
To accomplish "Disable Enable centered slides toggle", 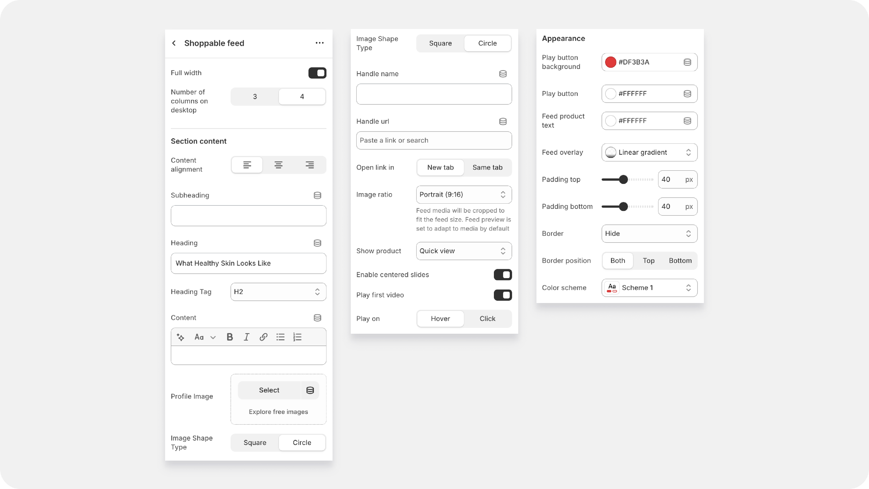I will pos(503,275).
